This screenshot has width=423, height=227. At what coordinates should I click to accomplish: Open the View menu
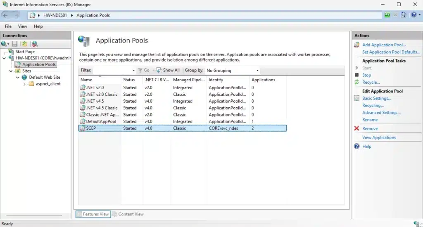[x=23, y=26]
